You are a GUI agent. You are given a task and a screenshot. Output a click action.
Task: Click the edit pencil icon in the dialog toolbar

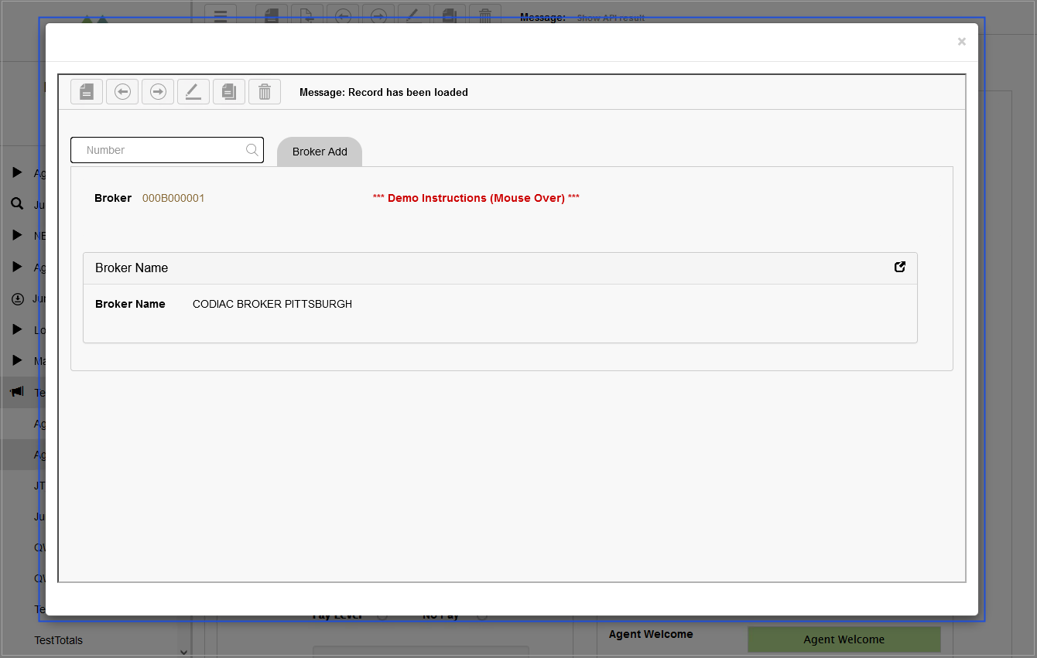(193, 91)
